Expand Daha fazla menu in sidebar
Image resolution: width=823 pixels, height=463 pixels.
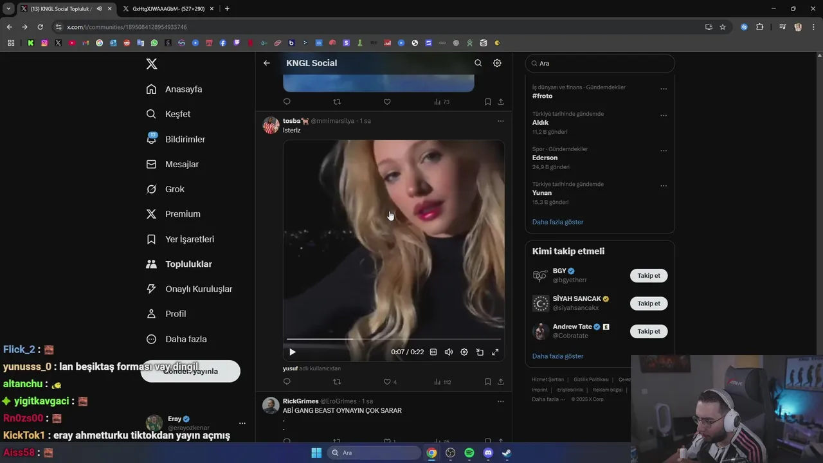(x=176, y=339)
